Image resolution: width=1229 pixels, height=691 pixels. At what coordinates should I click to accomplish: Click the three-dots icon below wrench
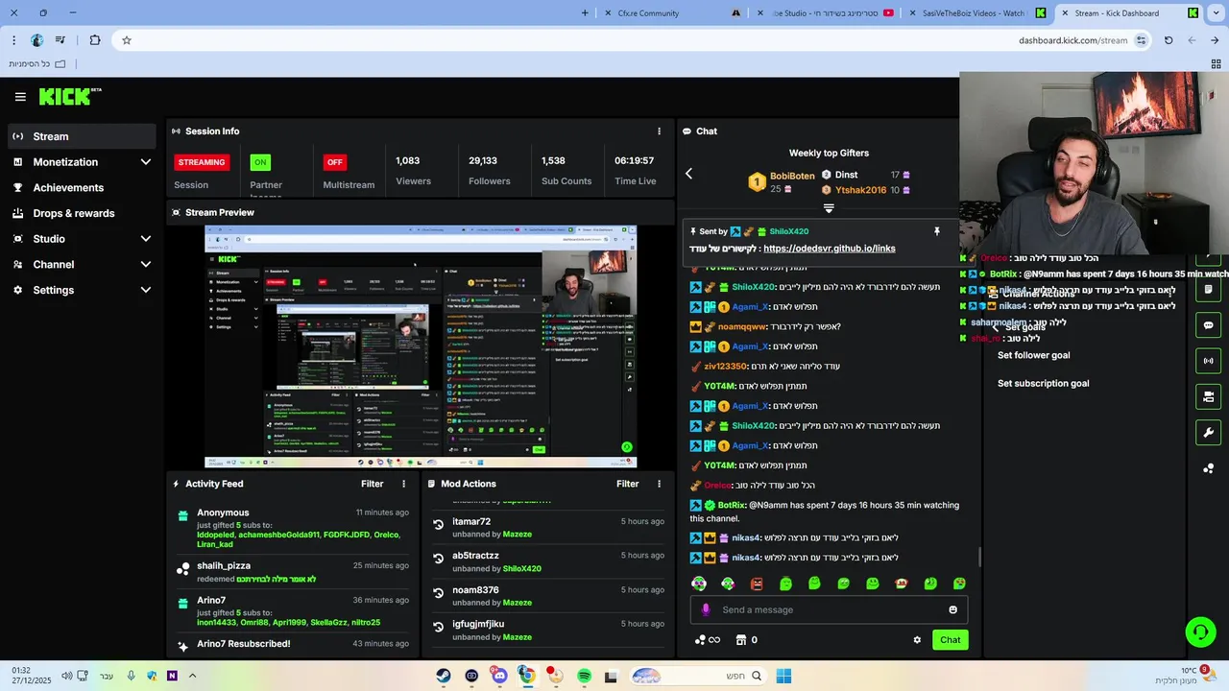1208,468
